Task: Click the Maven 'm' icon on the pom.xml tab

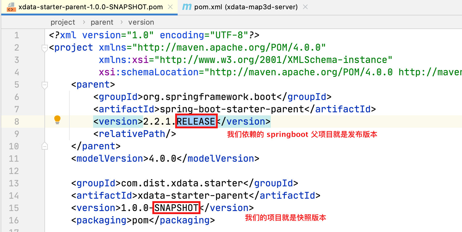Action: coord(187,7)
